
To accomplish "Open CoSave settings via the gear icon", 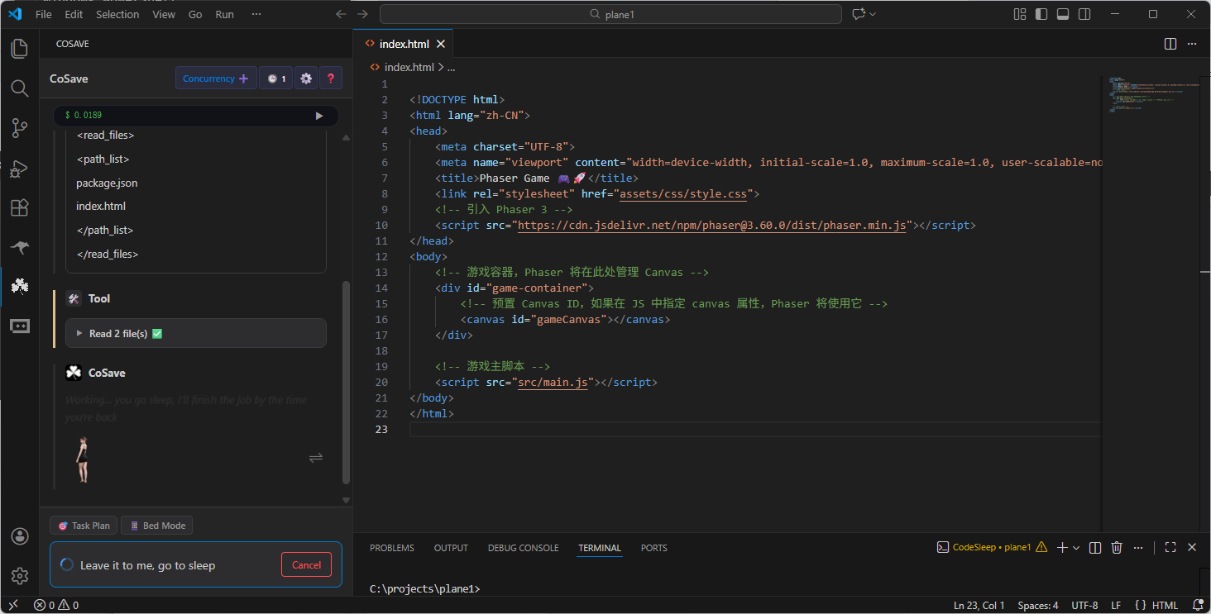I will click(x=305, y=78).
